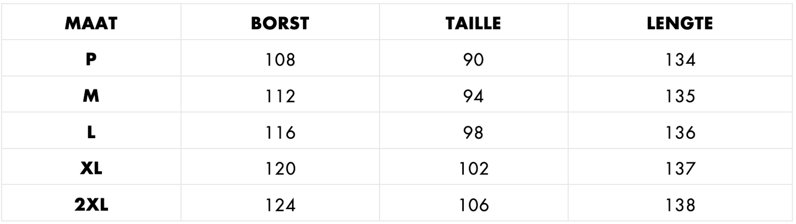This screenshot has height=224, width=796.
Task: Select the borst value 116
Action: (280, 133)
